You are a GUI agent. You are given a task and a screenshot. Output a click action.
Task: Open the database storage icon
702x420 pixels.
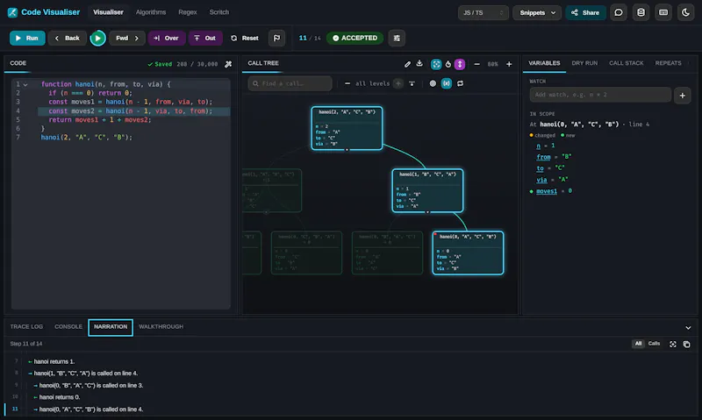[641, 12]
